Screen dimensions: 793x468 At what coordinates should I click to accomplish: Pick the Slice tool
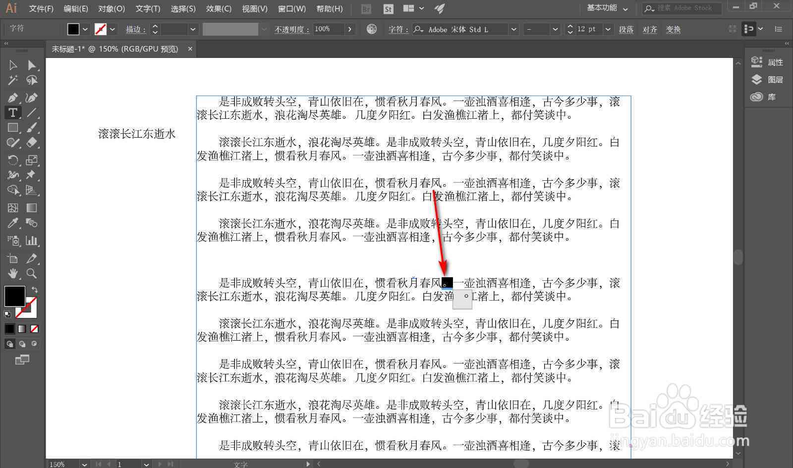coord(32,258)
